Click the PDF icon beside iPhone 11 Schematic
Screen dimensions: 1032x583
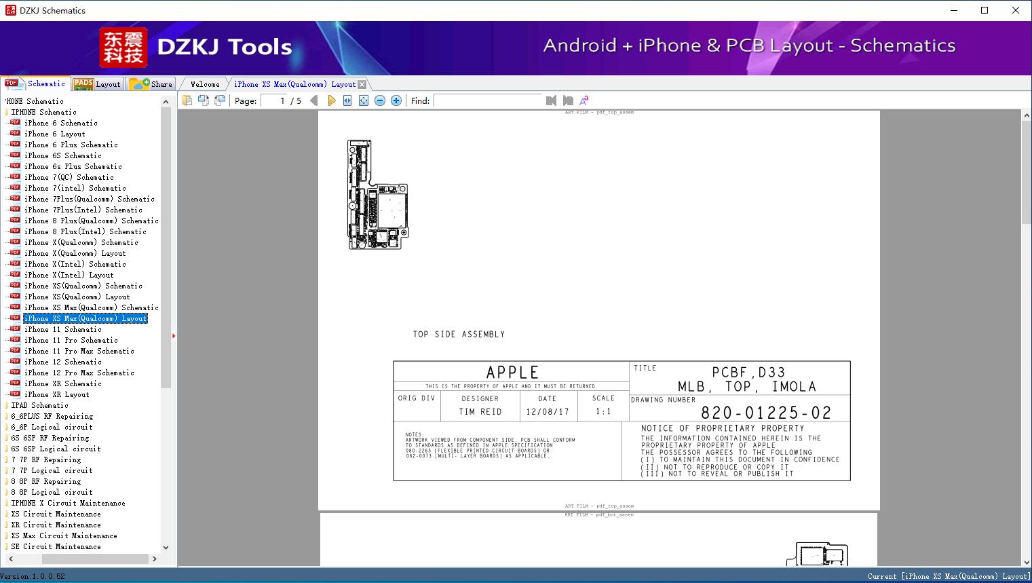coord(15,329)
